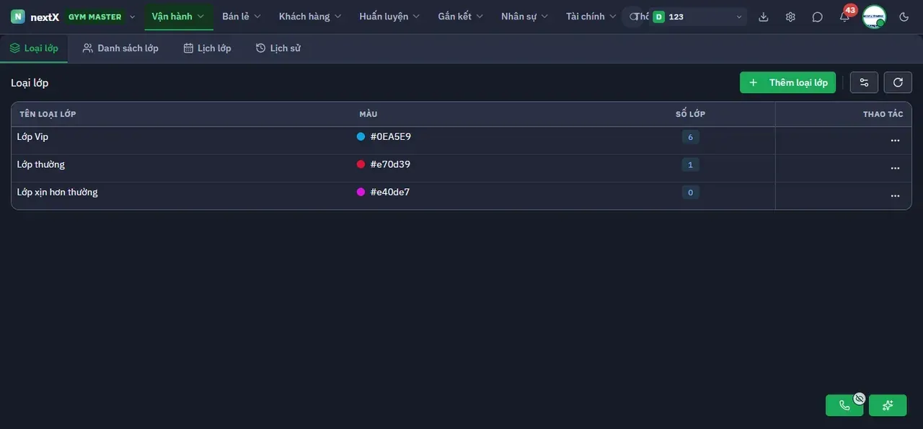Click the red color dot for Lớp thường
923x429 pixels.
click(x=361, y=164)
